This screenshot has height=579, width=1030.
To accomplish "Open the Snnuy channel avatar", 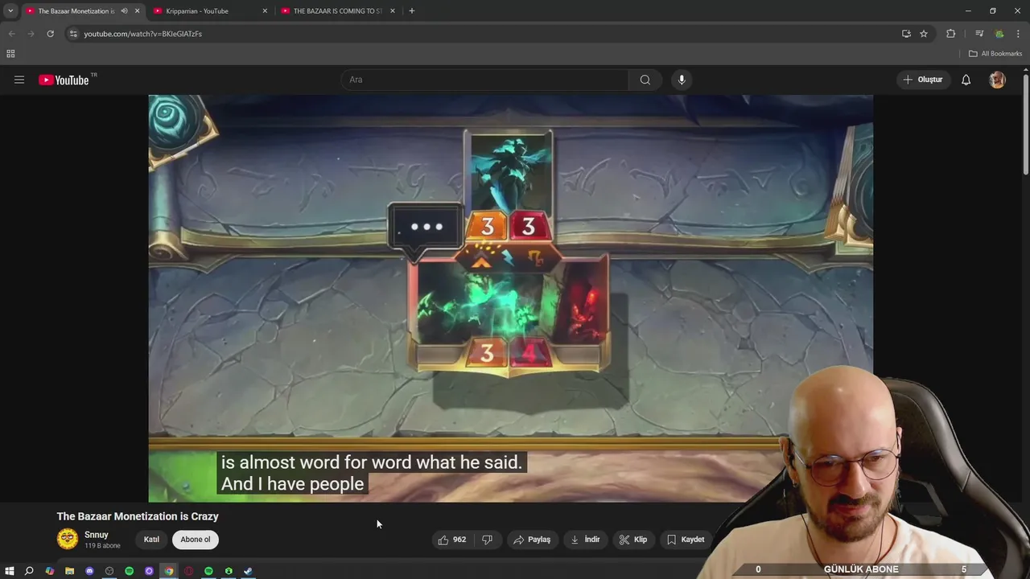I will (68, 539).
